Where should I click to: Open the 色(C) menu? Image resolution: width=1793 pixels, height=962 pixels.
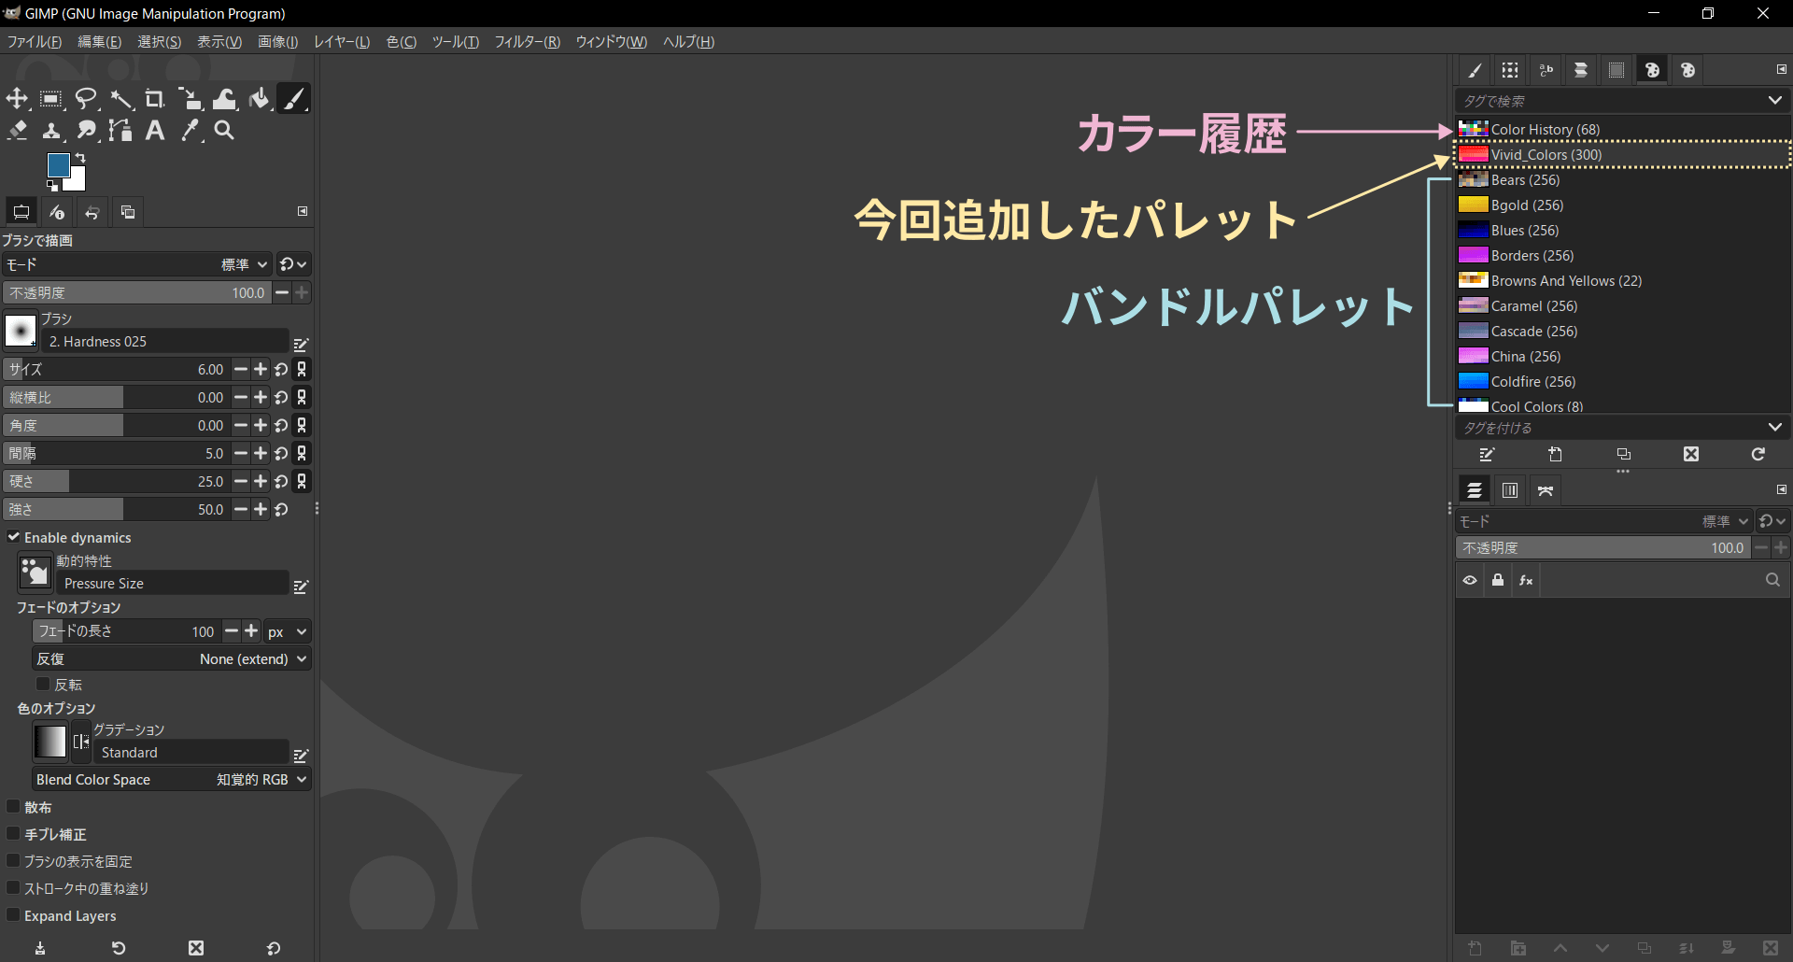click(x=402, y=42)
